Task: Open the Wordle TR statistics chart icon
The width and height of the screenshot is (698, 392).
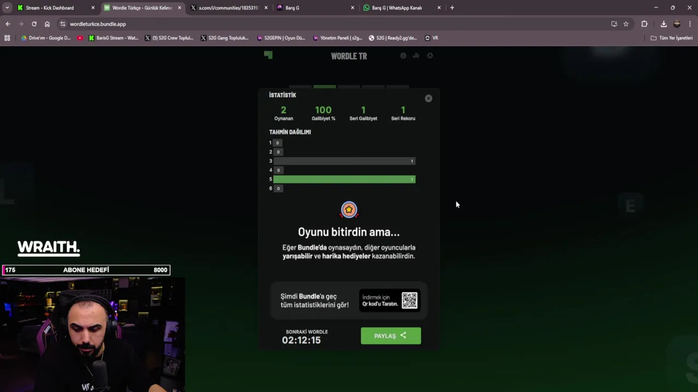Action: (416, 56)
